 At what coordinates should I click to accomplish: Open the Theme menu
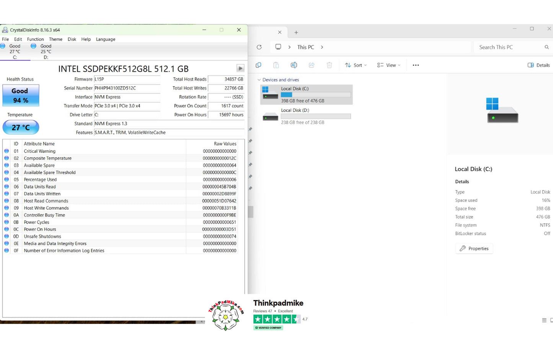coord(55,39)
